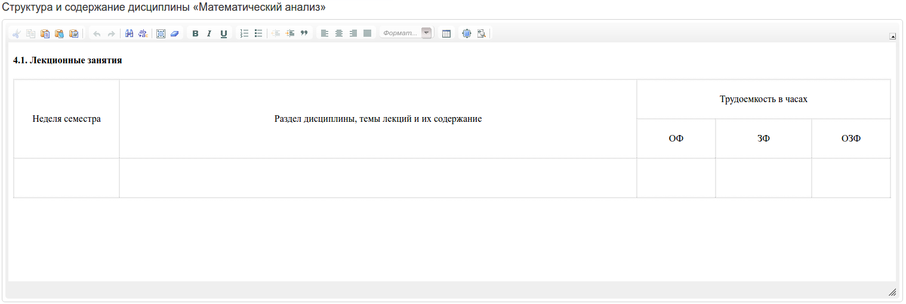
Task: Center align the text
Action: 339,33
